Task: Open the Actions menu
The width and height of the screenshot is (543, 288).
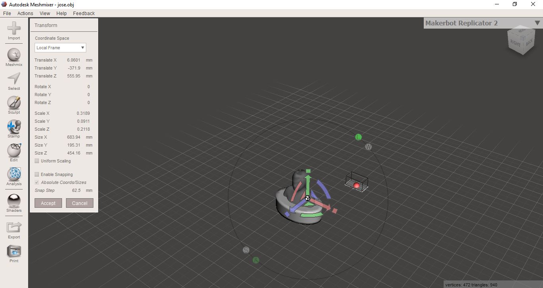Action: pos(25,13)
